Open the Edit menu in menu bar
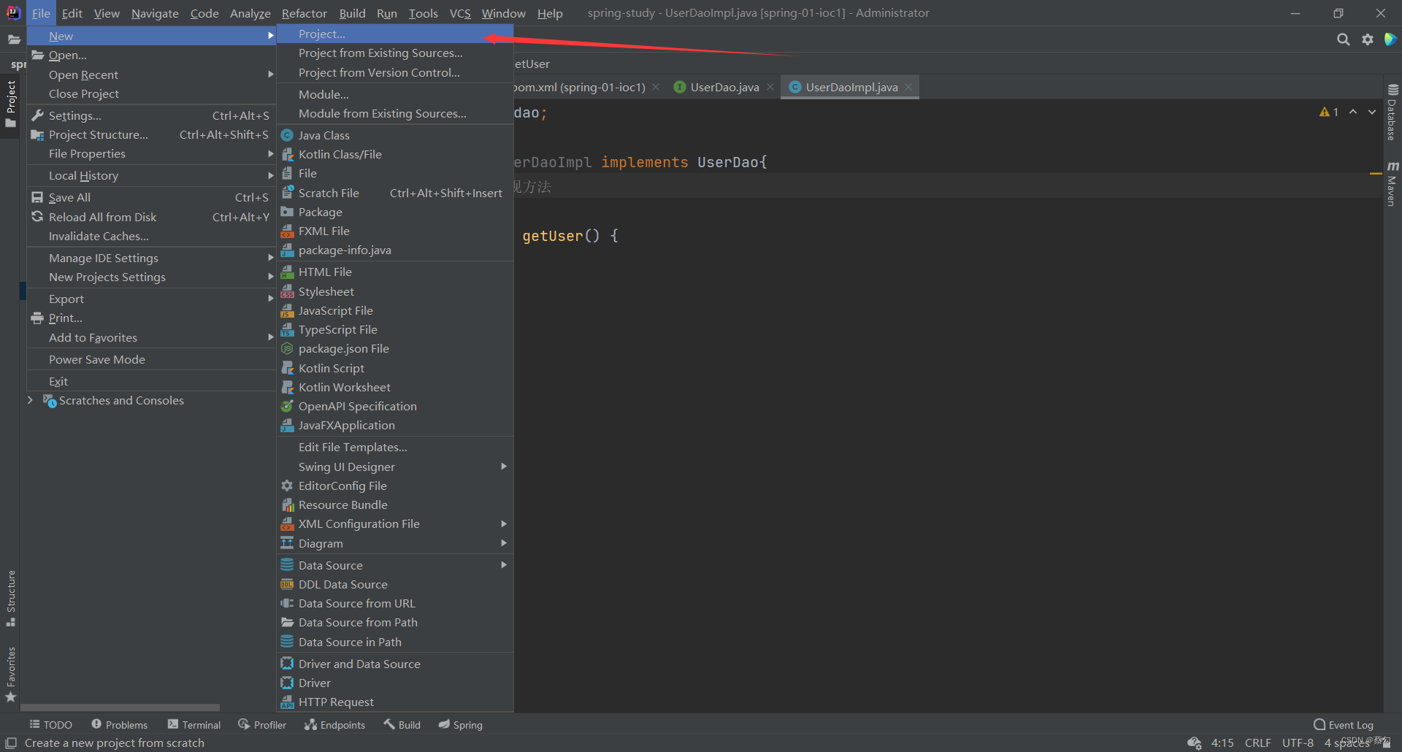Screen dimensions: 1402x752 72,13
